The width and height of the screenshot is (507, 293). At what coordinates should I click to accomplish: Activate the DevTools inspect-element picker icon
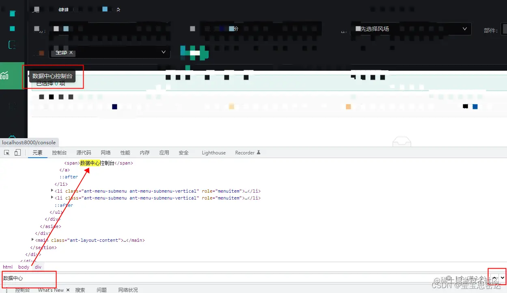click(7, 153)
